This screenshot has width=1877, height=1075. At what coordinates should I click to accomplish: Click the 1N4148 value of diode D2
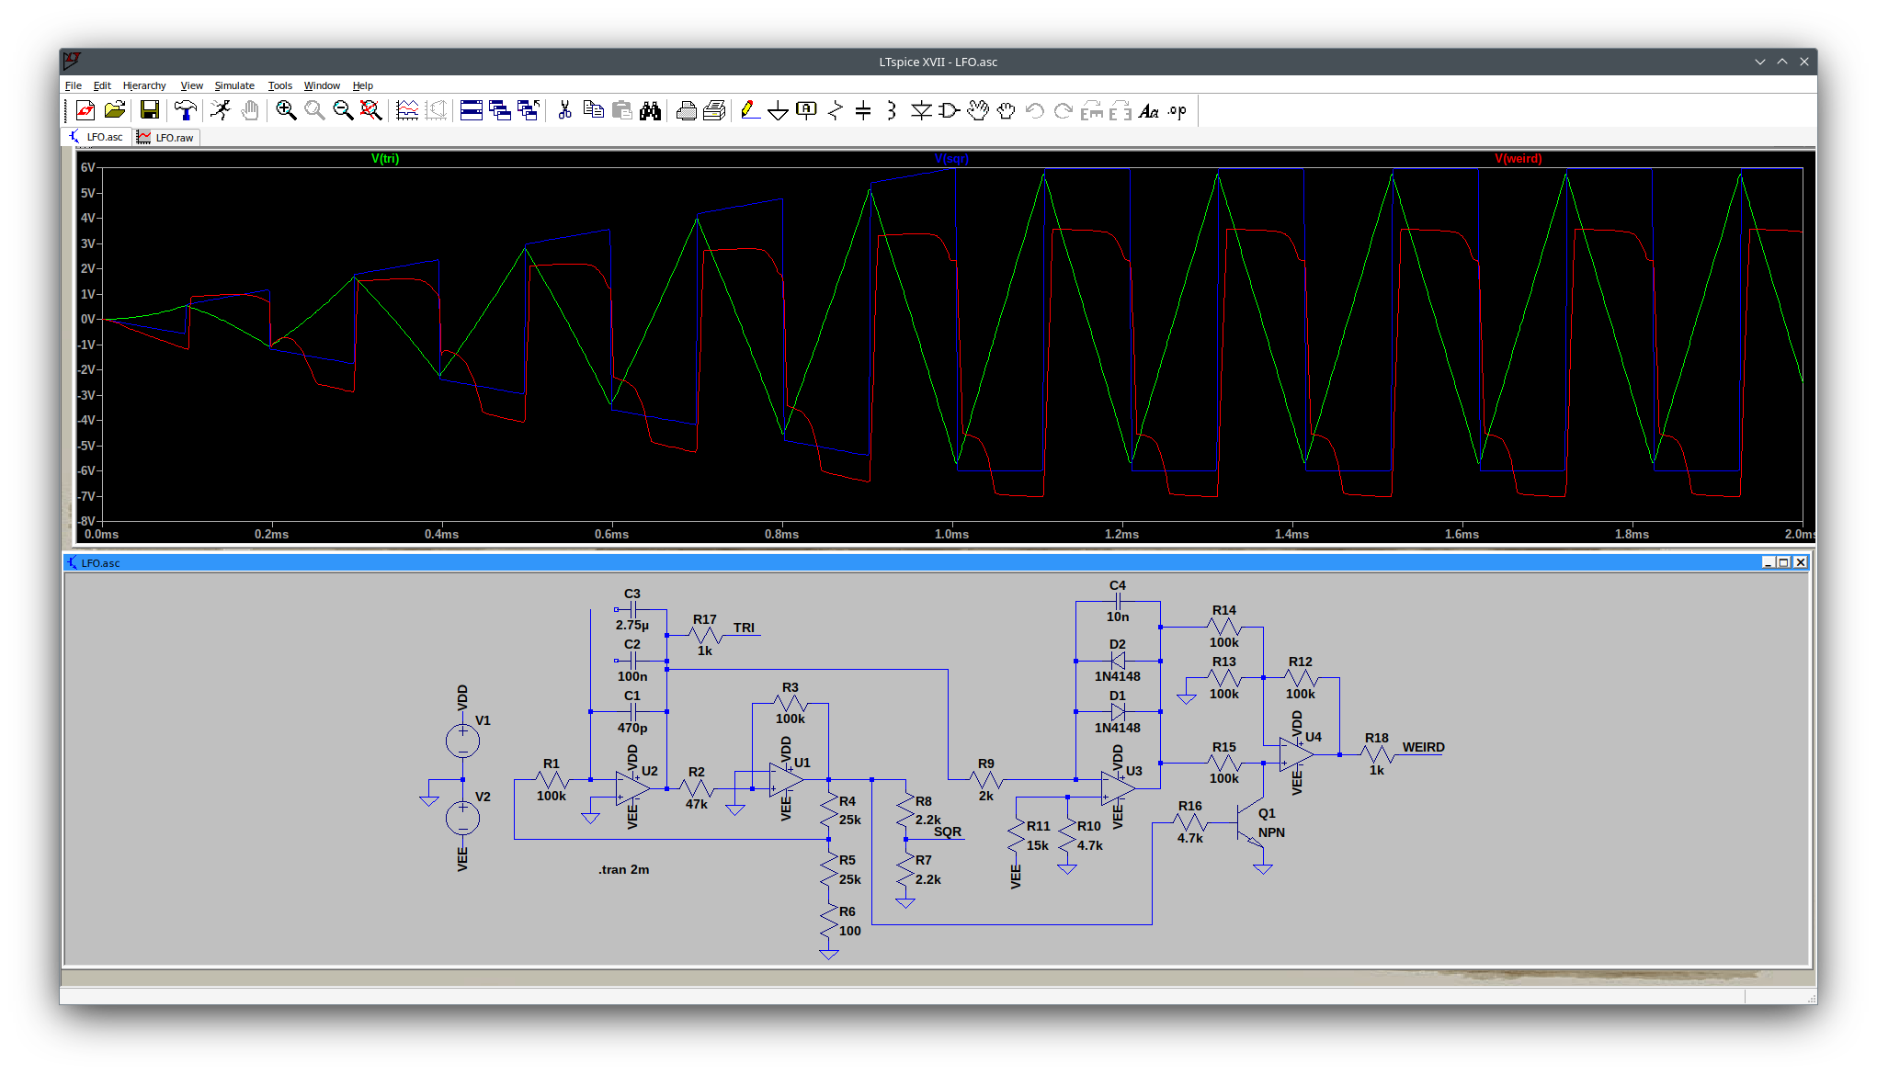click(x=1117, y=676)
